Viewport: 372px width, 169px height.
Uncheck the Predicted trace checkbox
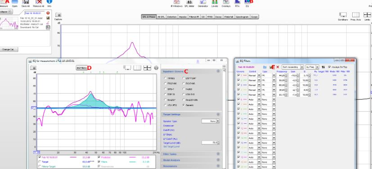click(99, 157)
